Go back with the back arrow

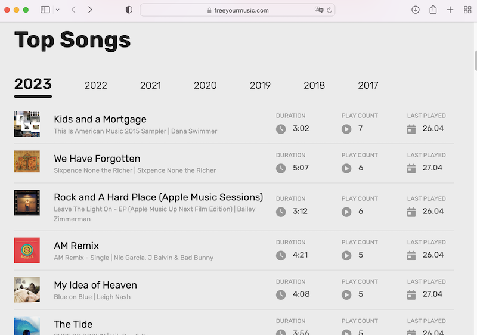(x=73, y=10)
